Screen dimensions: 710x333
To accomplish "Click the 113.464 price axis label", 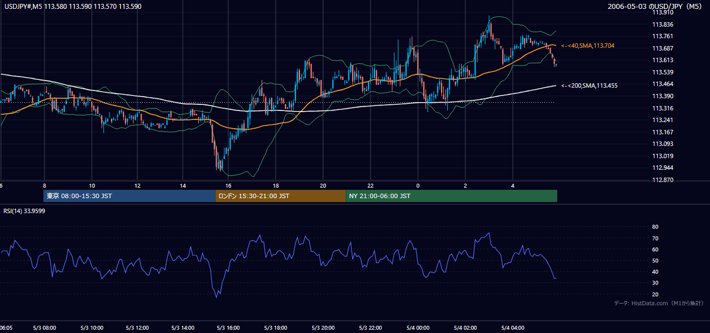I will [663, 84].
